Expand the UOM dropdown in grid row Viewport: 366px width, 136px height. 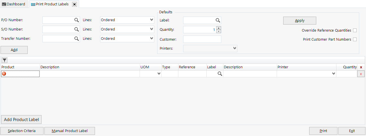tap(159, 74)
